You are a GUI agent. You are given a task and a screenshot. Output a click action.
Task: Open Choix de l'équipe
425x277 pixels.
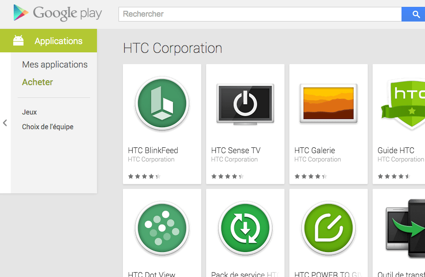click(47, 127)
